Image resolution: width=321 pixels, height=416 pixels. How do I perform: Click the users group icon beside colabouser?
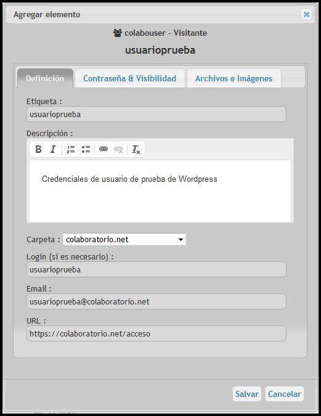(x=118, y=33)
